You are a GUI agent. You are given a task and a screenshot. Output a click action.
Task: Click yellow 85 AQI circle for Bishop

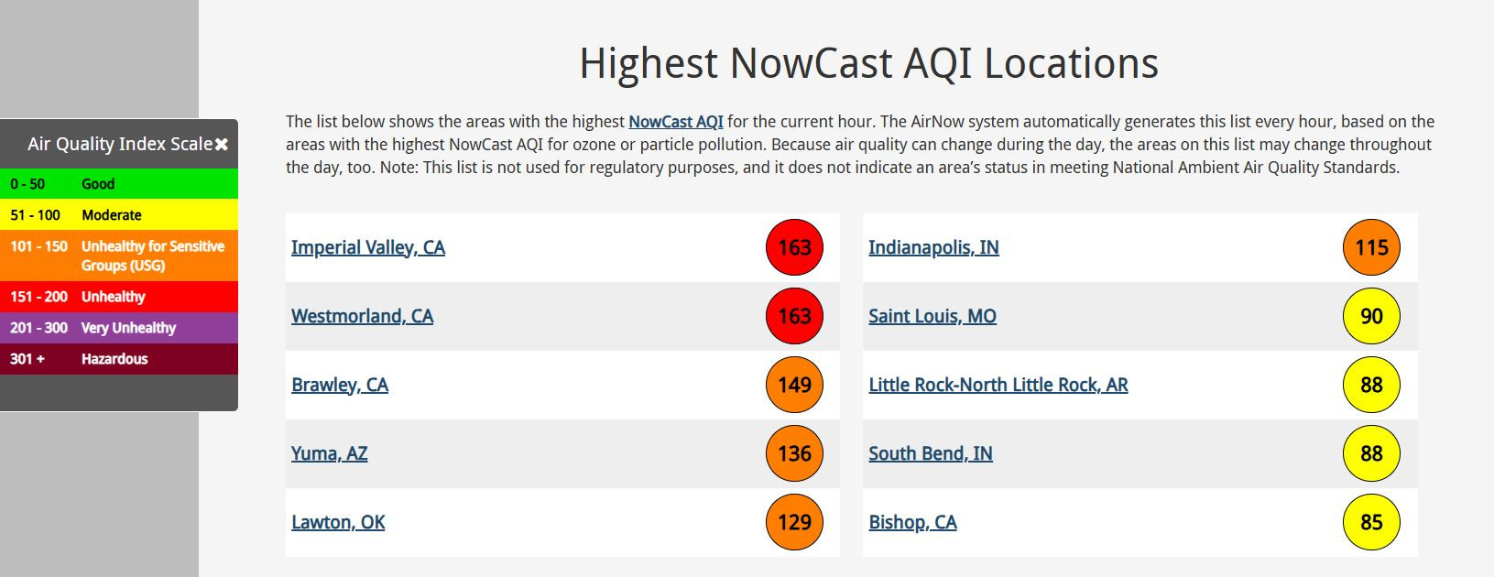click(1371, 522)
